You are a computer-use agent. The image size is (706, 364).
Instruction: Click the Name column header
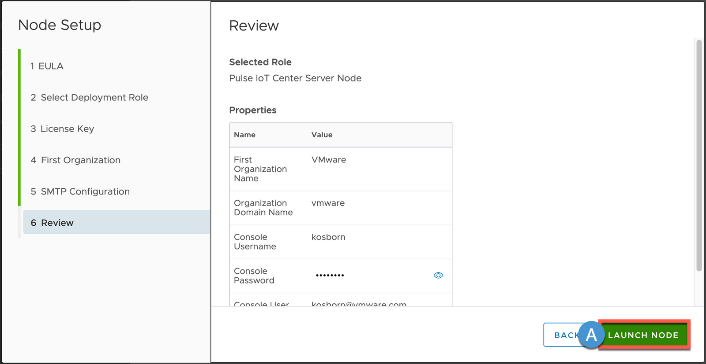[244, 135]
